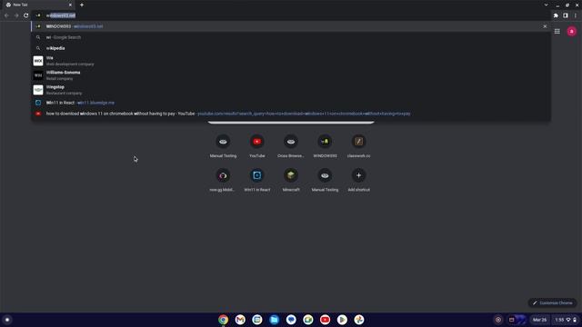Open the classwork.cc shortcut tile
Image resolution: width=582 pixels, height=327 pixels.
pos(358,146)
